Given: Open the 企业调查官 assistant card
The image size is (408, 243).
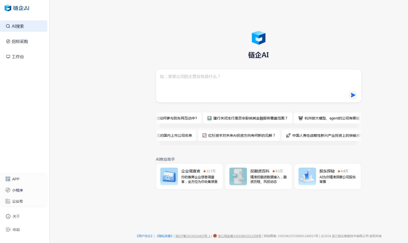Looking at the screenshot, I should (190, 176).
